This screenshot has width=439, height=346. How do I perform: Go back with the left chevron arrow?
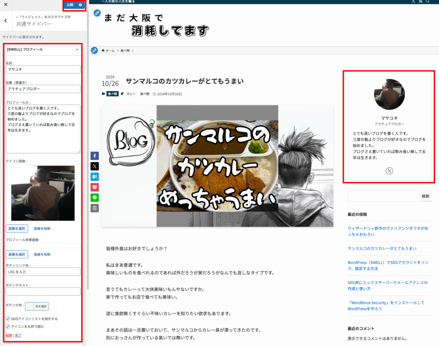click(6, 21)
